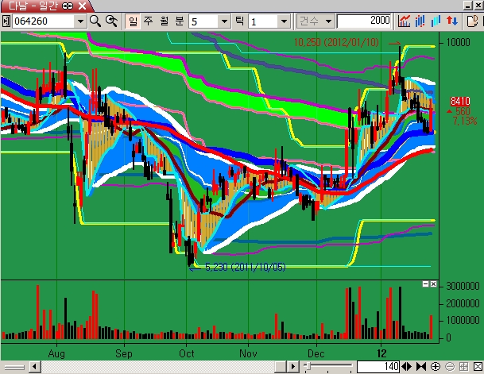Expand the minute interval dropdown showing 5
484x374 pixels.
[223, 21]
